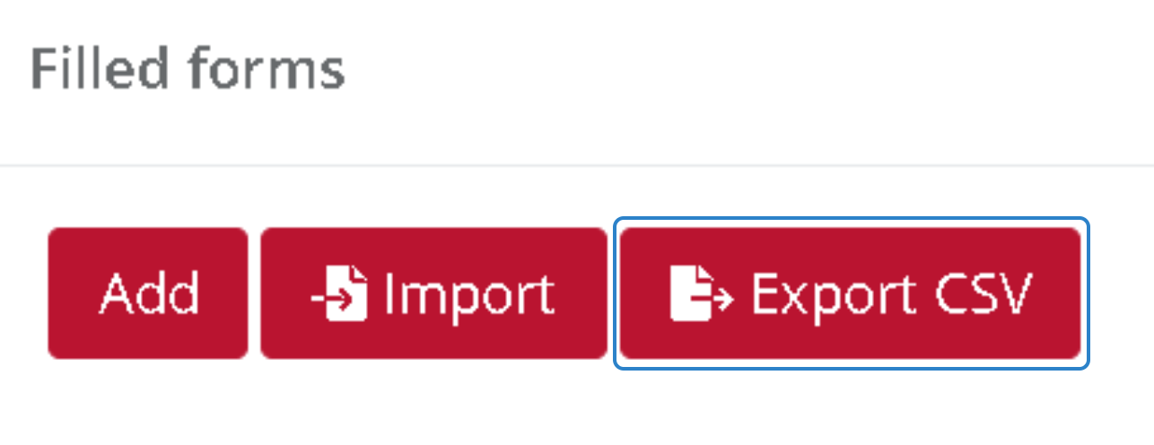Click the red Add button beside Import
This screenshot has height=445, width=1154.
pyautogui.click(x=148, y=293)
